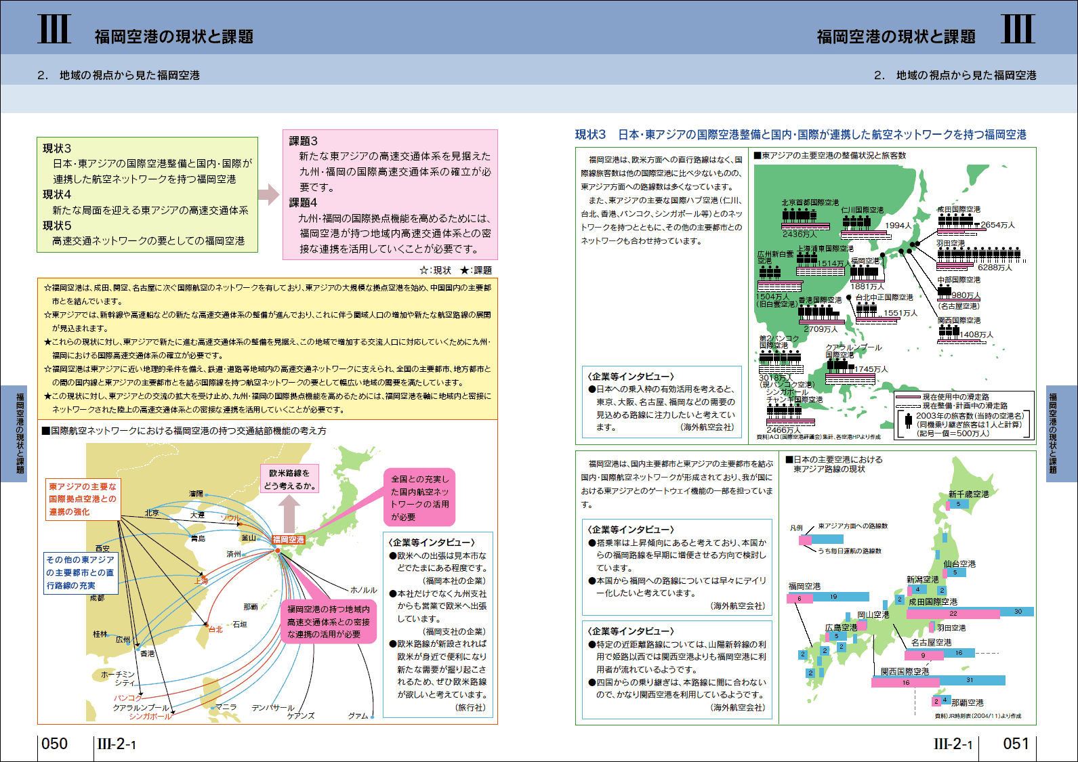Click the page number 051
1078x762 pixels.
click(1016, 744)
